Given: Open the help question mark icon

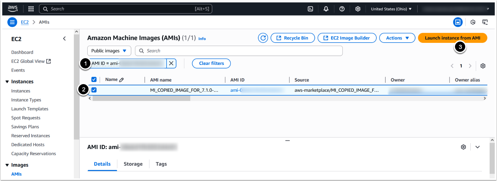Looking at the screenshot, I should [342, 9].
